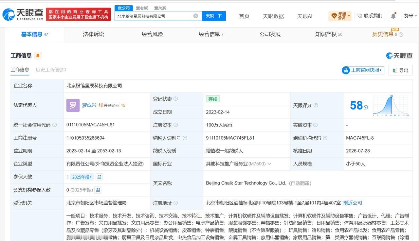Click the 导出 export button
This screenshot has height=241, width=419.
pyautogui.click(x=400, y=70)
